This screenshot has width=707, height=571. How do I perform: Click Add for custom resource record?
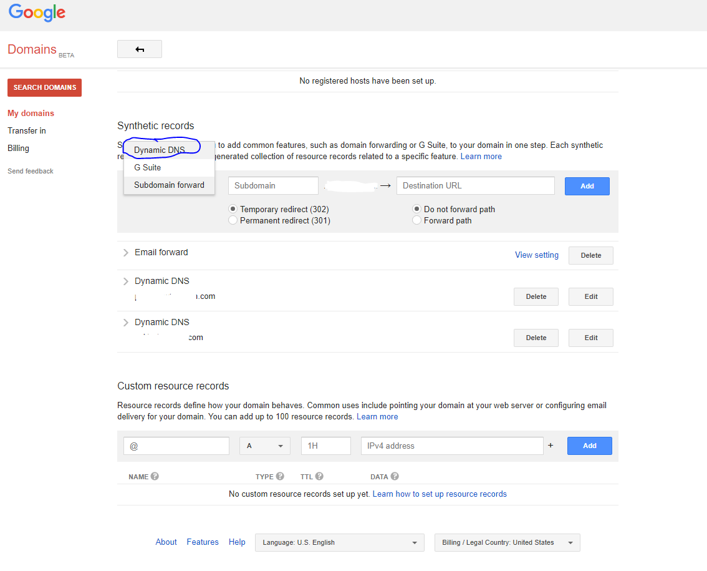590,446
